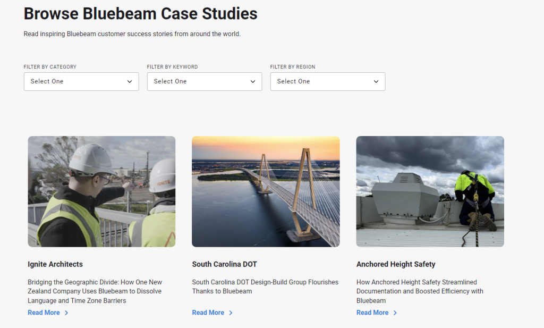Click 'Streamlined Documentation and Boosted Efficiency' description
The height and width of the screenshot is (328, 544).
click(420, 291)
